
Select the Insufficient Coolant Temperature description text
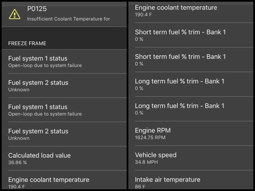pos(68,19)
